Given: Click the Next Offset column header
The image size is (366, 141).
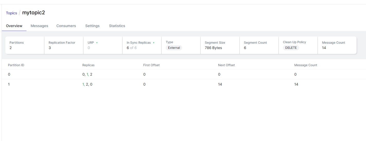Looking at the screenshot, I should (226, 65).
